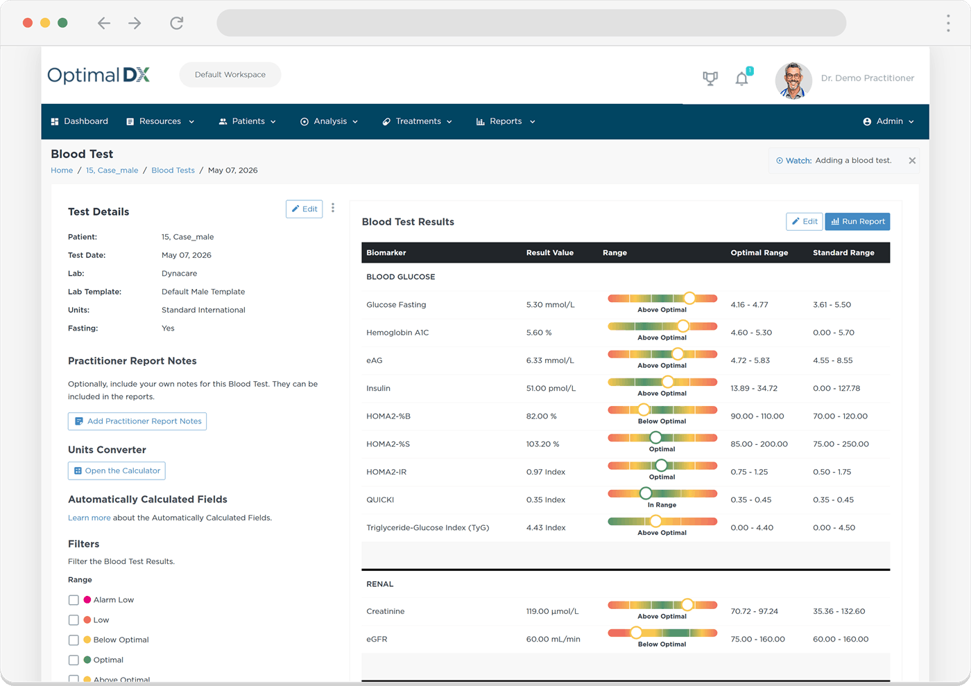
Task: Open the Admin dropdown
Action: click(x=888, y=121)
